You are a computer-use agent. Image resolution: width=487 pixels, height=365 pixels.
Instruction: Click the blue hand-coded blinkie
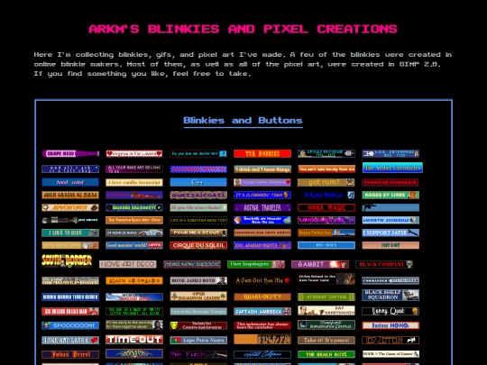point(70,182)
